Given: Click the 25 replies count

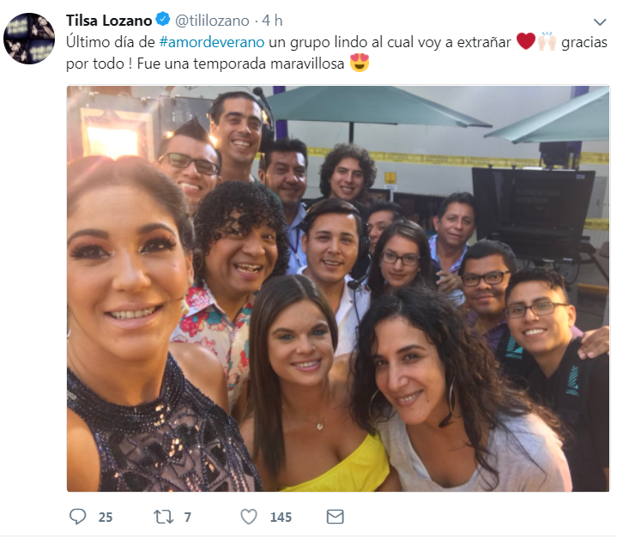Looking at the screenshot, I should [x=106, y=517].
